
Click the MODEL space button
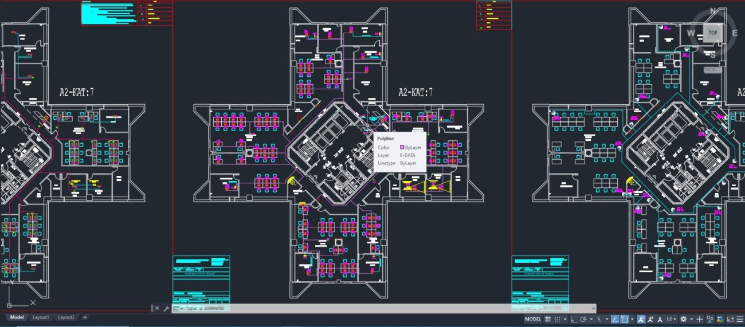pyautogui.click(x=532, y=319)
